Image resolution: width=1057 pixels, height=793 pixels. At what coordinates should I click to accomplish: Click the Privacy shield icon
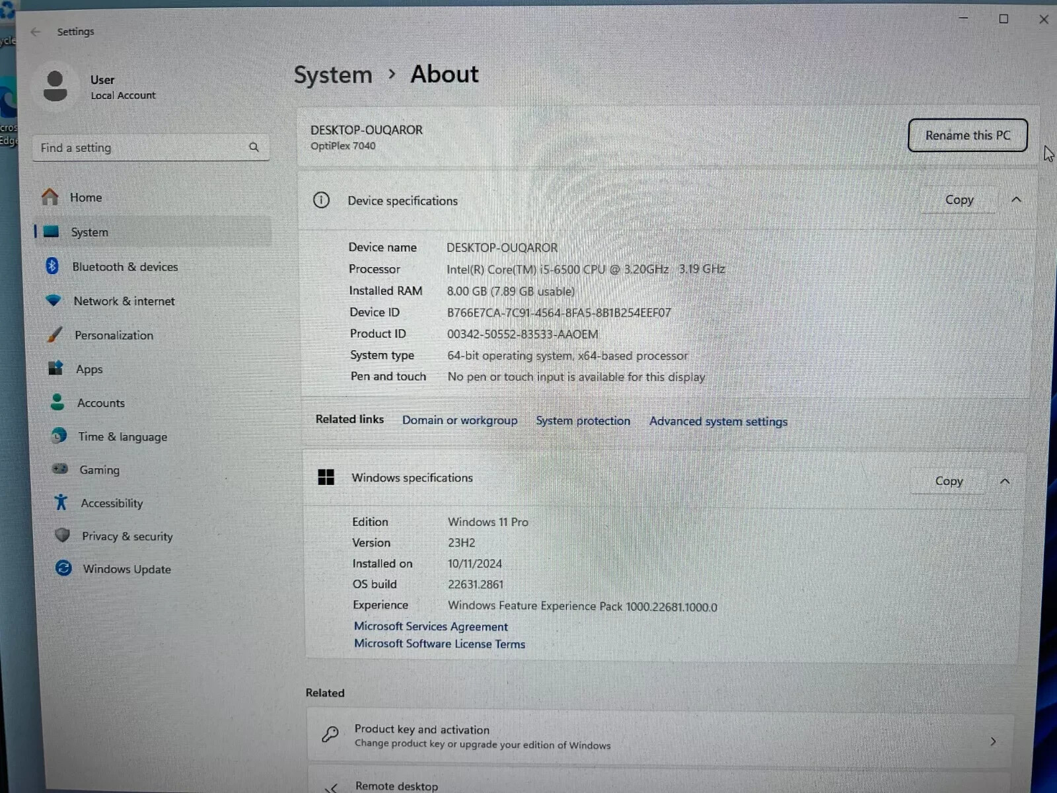coord(62,535)
